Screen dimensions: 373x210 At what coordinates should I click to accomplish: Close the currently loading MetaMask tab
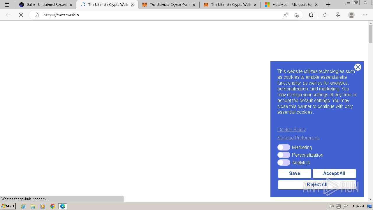tap(132, 5)
